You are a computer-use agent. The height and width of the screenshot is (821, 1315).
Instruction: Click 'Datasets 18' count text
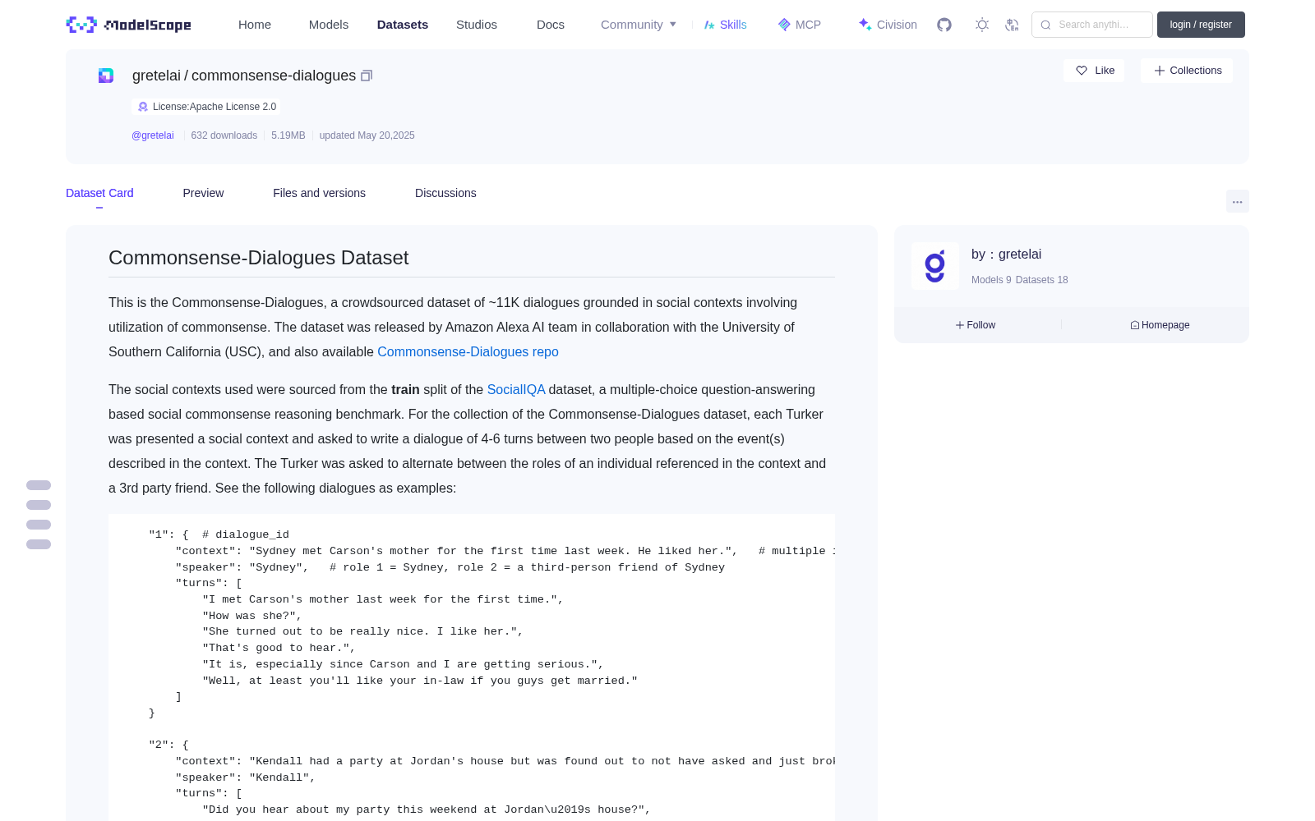(x=1042, y=280)
